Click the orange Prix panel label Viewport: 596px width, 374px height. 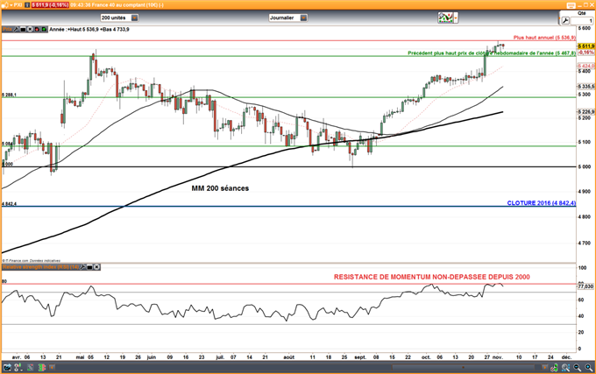coord(7,29)
